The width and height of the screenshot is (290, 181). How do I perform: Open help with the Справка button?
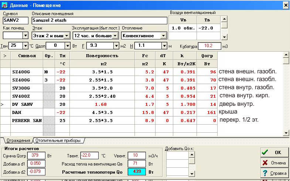coord(274,173)
